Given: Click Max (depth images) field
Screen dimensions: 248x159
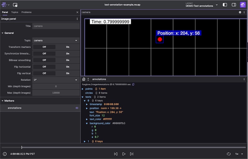Looking at the screenshot, I should (56, 93).
